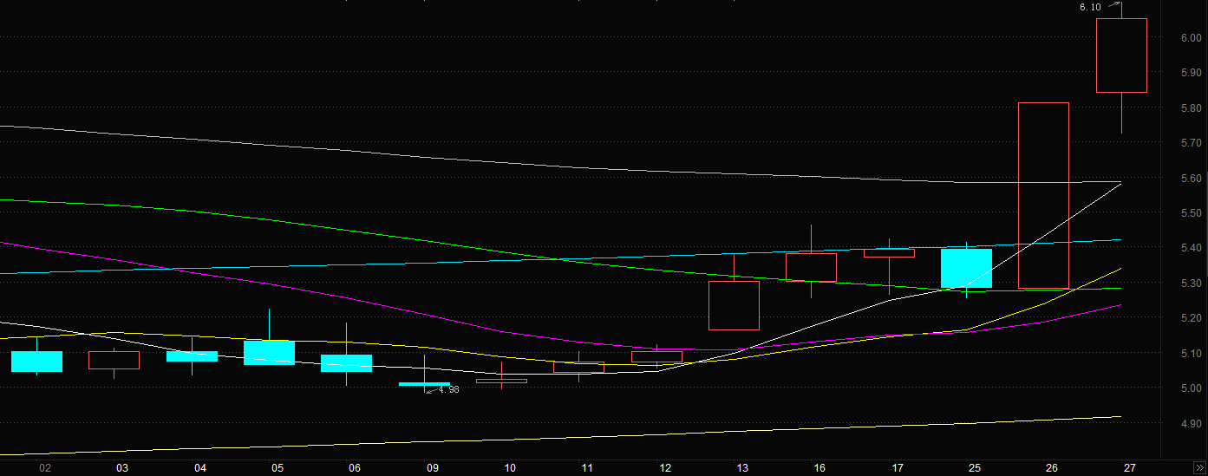This screenshot has width=1208, height=476.
Task: Click the 4.98 low price annotation
Action: (448, 390)
